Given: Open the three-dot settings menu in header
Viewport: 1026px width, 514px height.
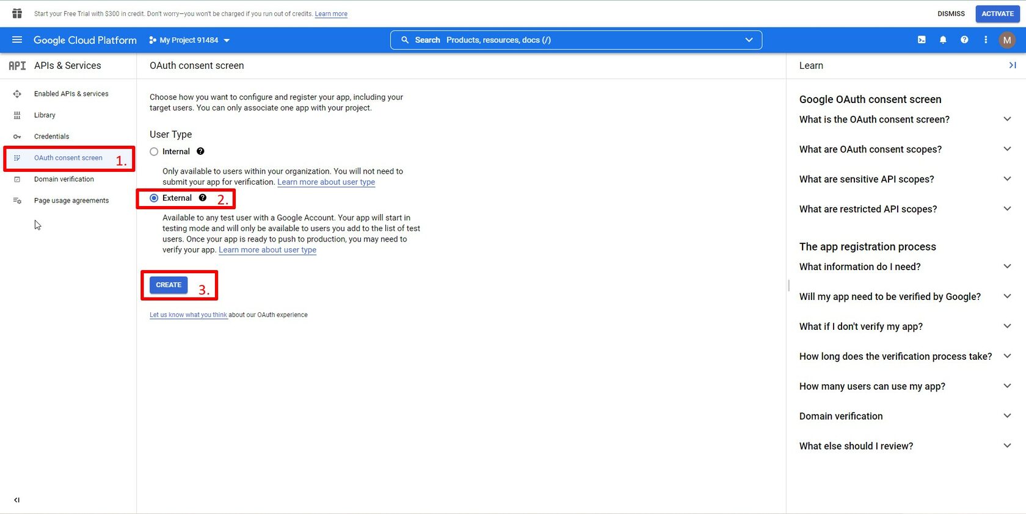Looking at the screenshot, I should tap(986, 40).
